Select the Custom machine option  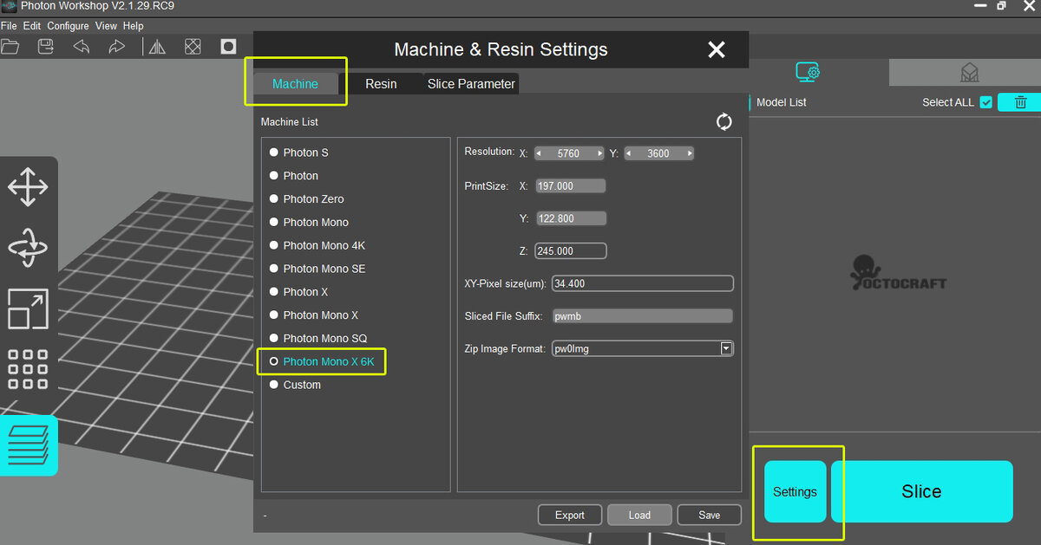[295, 385]
